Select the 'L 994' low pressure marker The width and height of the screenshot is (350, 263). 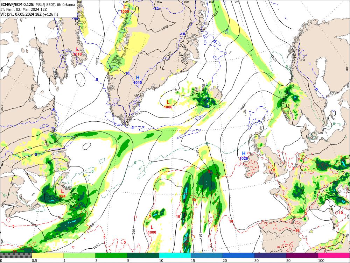pos(62,193)
